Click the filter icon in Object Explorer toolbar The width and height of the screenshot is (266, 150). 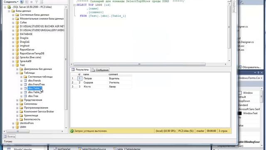(36, 2)
